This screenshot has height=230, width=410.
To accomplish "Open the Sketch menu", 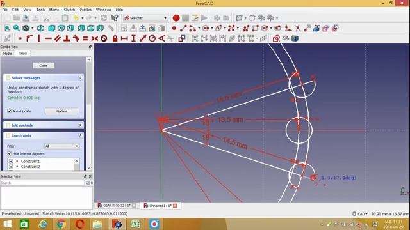I will [69, 10].
